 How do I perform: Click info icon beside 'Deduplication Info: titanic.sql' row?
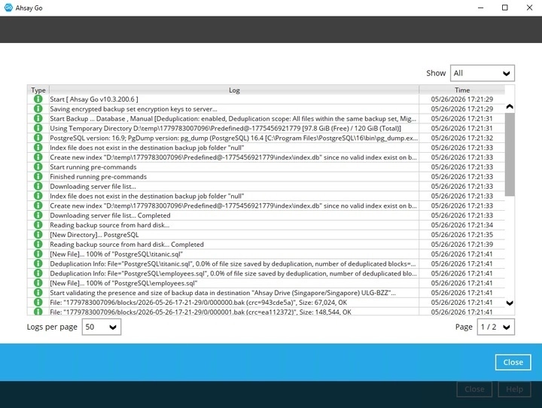click(x=38, y=263)
